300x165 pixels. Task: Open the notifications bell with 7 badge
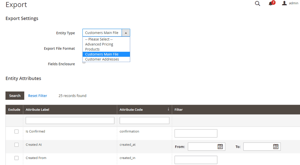point(271,3)
